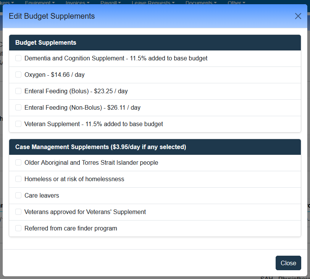This screenshot has width=310, height=279.
Task: Tick the Oxygen $14.66/day checkbox
Action: pyautogui.click(x=18, y=75)
